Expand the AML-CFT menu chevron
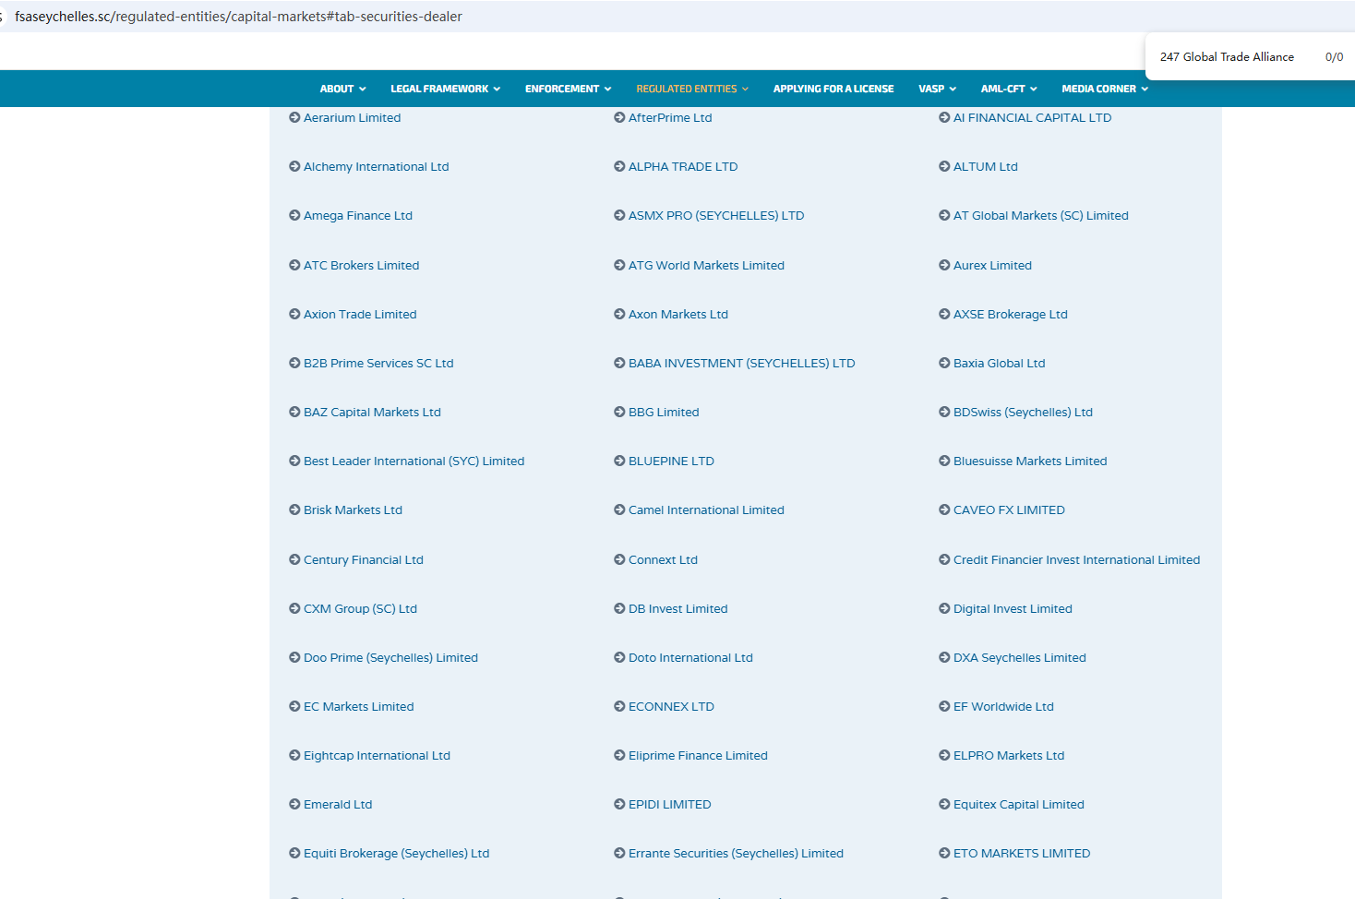The height and width of the screenshot is (899, 1355). click(x=1034, y=90)
